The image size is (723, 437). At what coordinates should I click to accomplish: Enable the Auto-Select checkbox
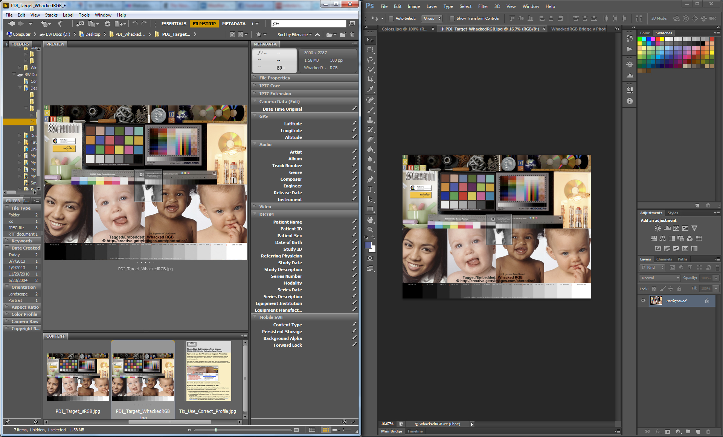[x=391, y=18]
